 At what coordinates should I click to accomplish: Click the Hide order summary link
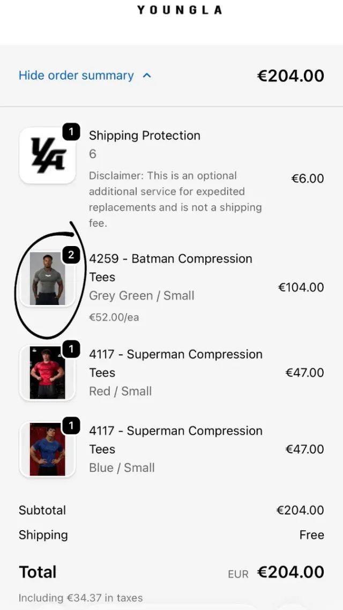[x=75, y=76]
